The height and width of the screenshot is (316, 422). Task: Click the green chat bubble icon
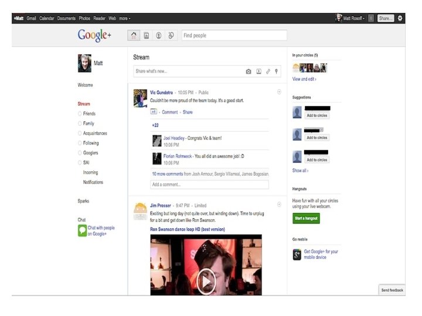tap(82, 231)
